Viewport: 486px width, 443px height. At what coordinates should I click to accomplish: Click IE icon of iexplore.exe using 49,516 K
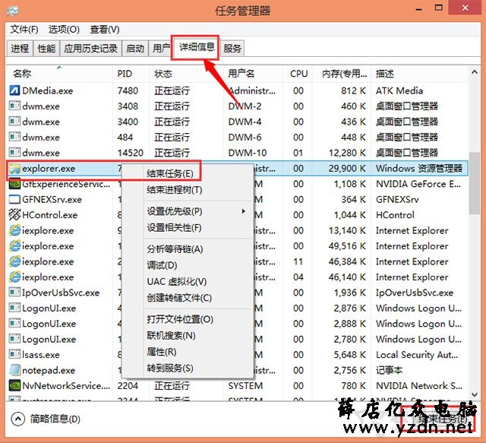pyautogui.click(x=14, y=245)
